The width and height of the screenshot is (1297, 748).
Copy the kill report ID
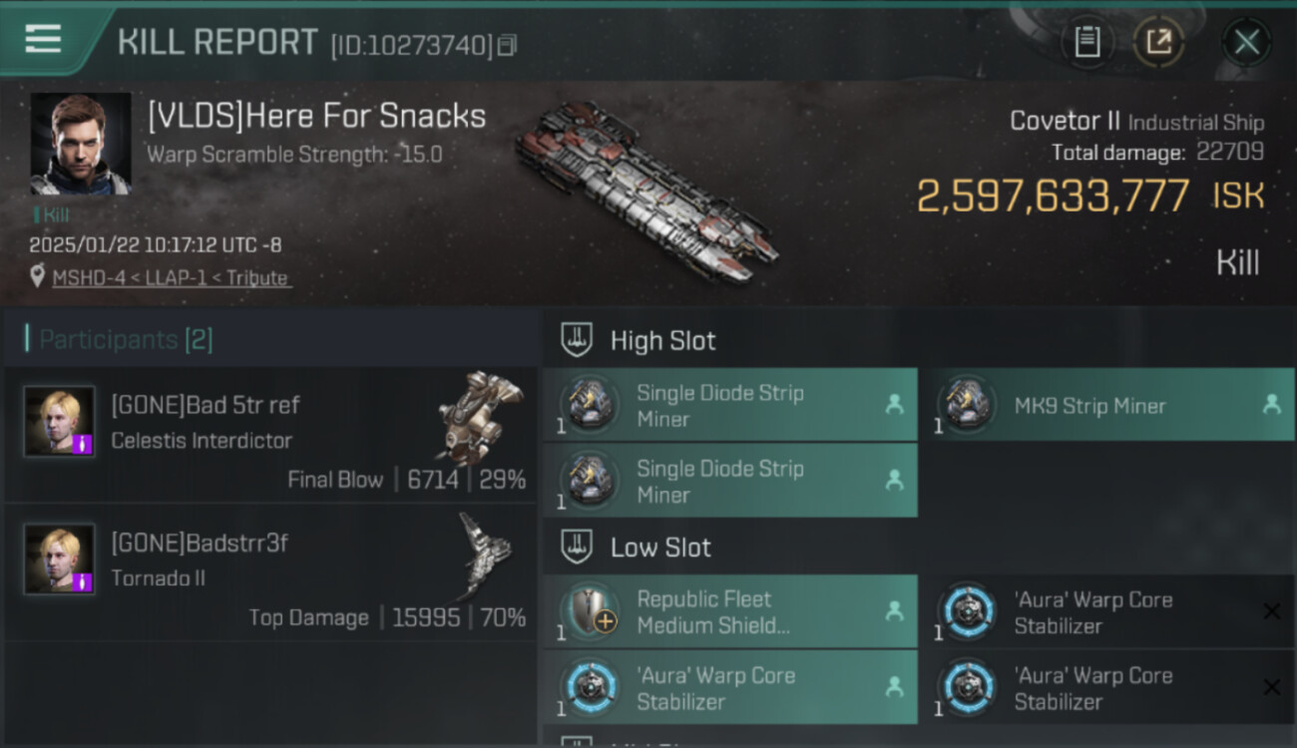[508, 45]
